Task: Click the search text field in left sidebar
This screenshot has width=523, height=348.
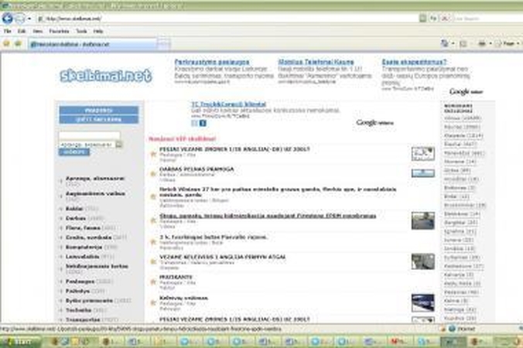Action: [89, 135]
